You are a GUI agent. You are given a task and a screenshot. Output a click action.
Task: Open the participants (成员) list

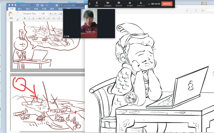click(141, 4)
